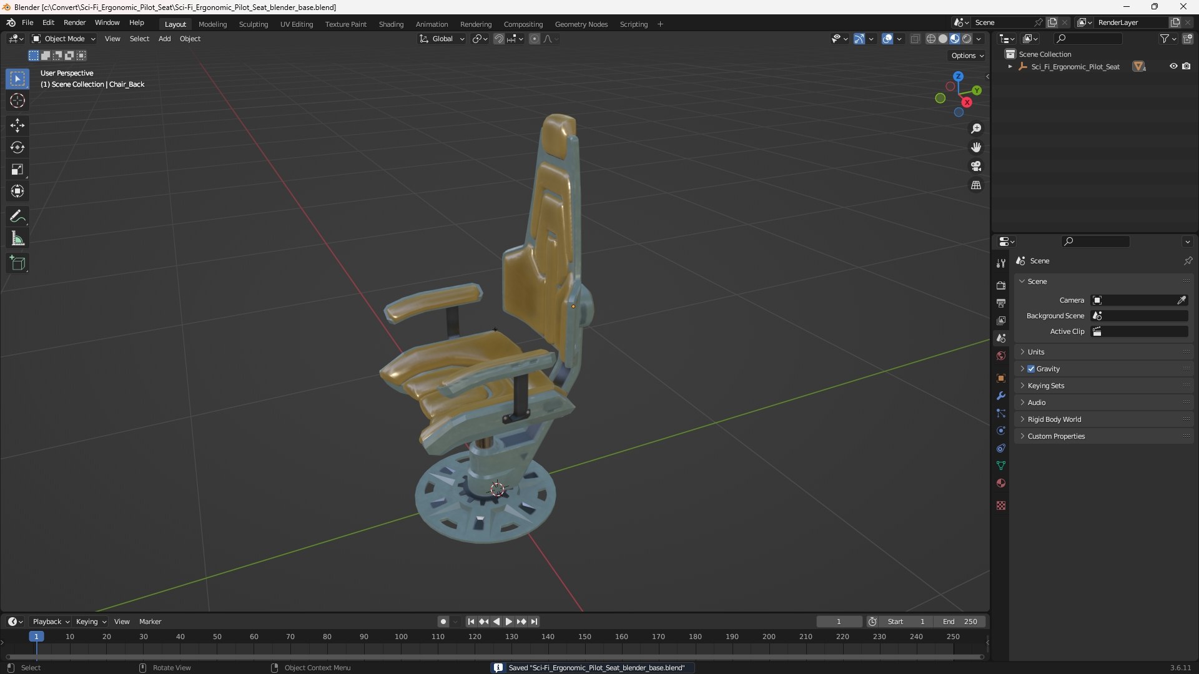The height and width of the screenshot is (674, 1199).
Task: Open the Add menu in viewport header
Action: pos(164,39)
